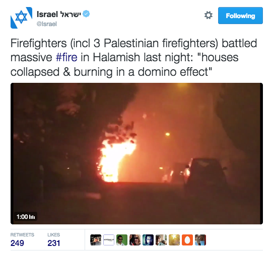Viewport: 274px width, 255px height.
Task: Open the Israel display name profile
Action: [59, 14]
